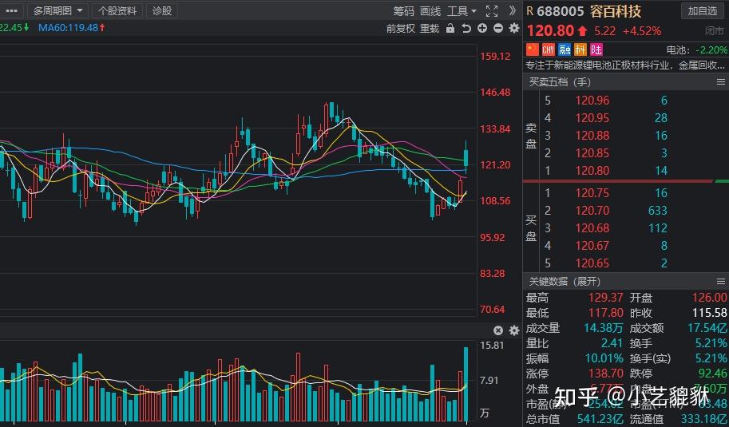This screenshot has width=729, height=427.
Task: Zoom out chart with minus icon
Action: pos(498,29)
